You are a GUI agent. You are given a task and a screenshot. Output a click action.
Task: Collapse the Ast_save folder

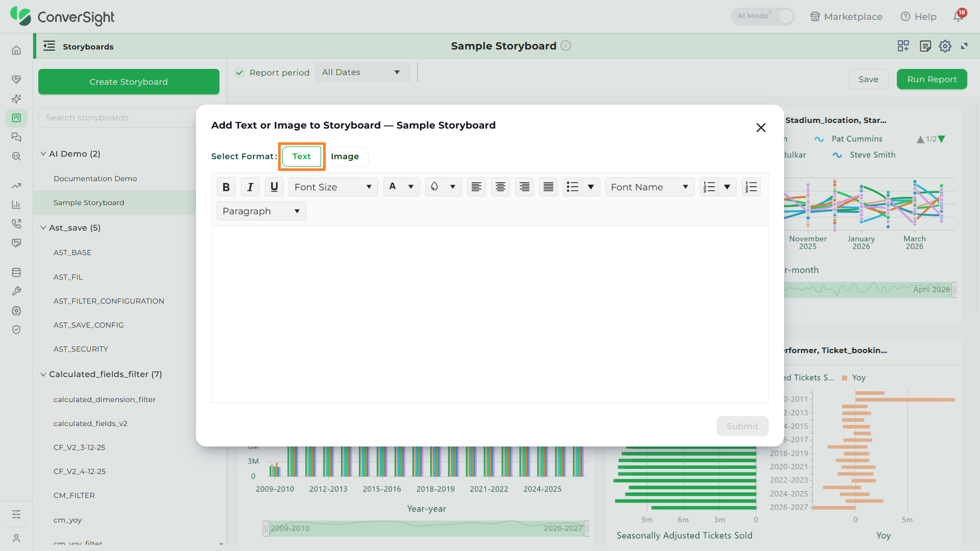tap(43, 228)
